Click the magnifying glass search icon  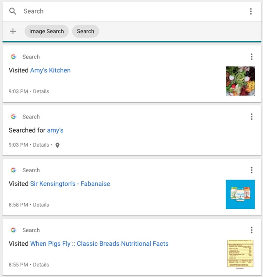[13, 11]
